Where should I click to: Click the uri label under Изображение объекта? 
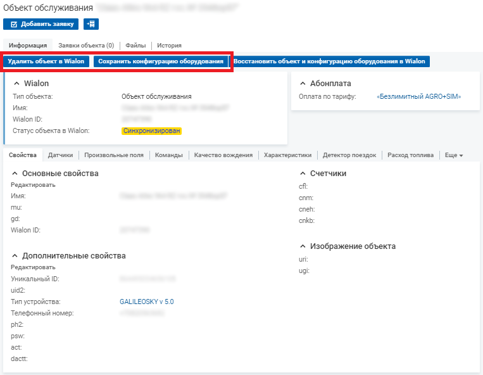(x=303, y=260)
